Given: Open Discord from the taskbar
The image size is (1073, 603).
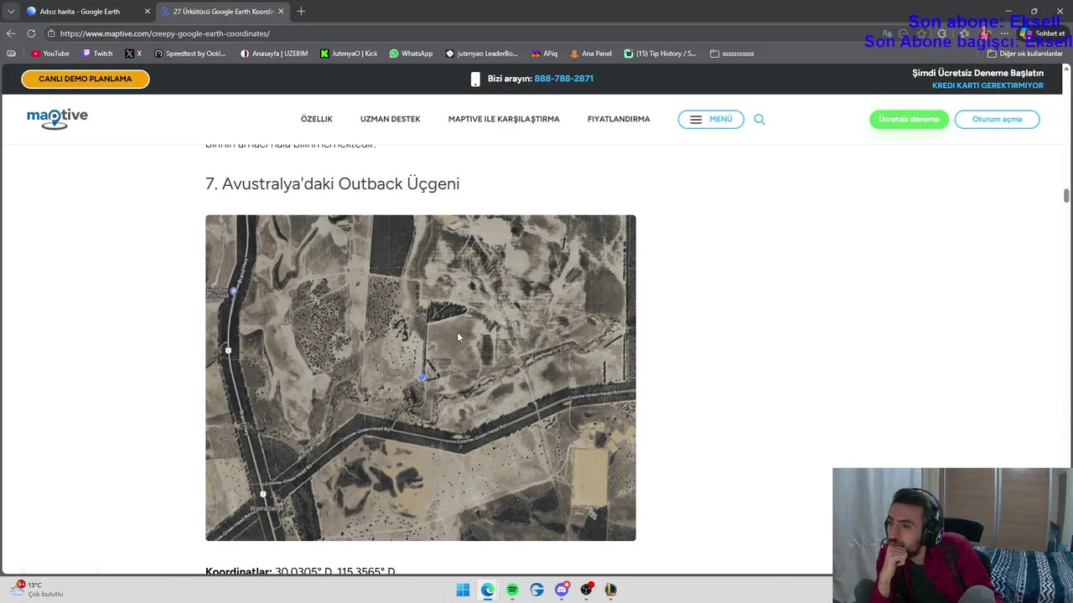Looking at the screenshot, I should pyautogui.click(x=562, y=590).
